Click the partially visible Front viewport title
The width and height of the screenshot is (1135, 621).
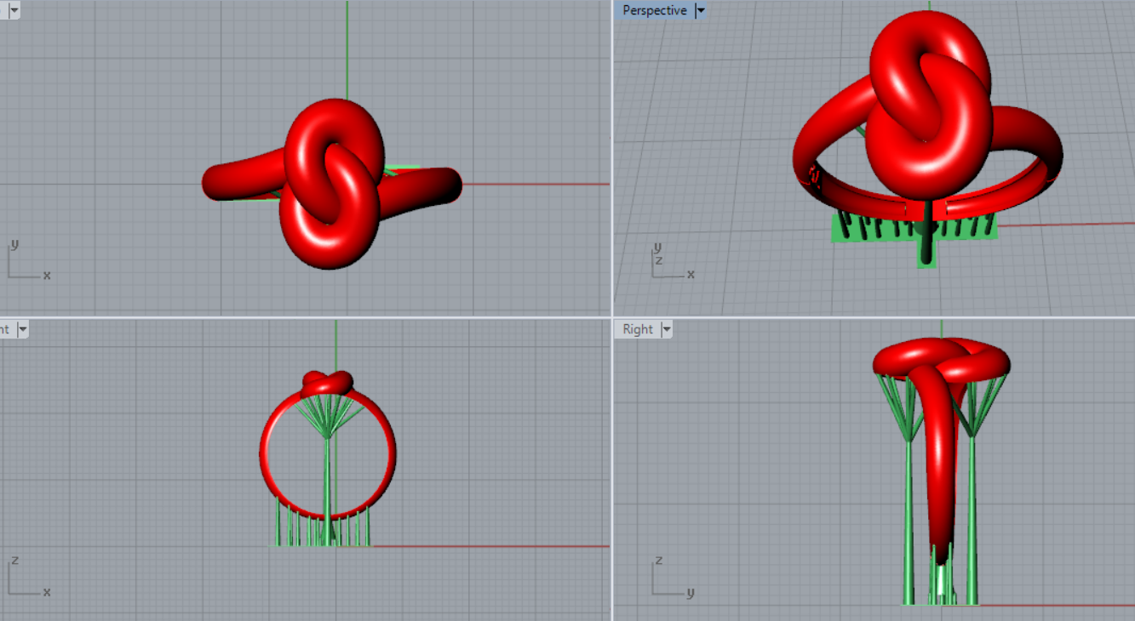click(x=4, y=329)
